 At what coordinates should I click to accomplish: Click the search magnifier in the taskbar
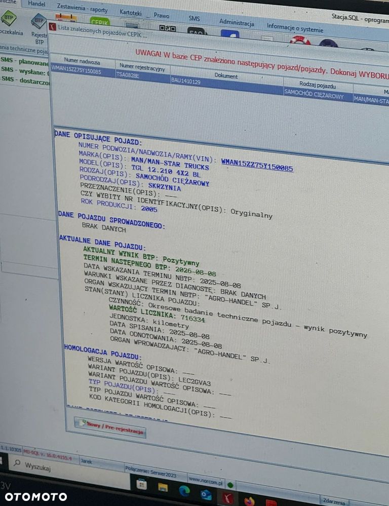point(17,463)
